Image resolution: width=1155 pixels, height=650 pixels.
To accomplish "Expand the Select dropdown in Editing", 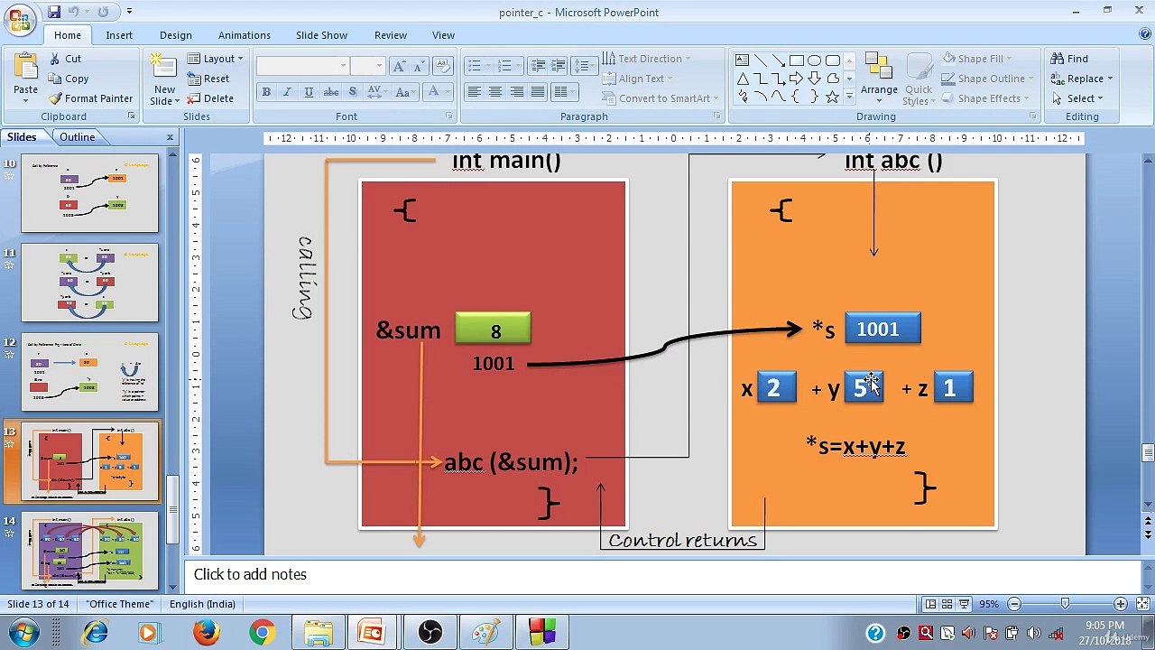I will [x=1076, y=98].
